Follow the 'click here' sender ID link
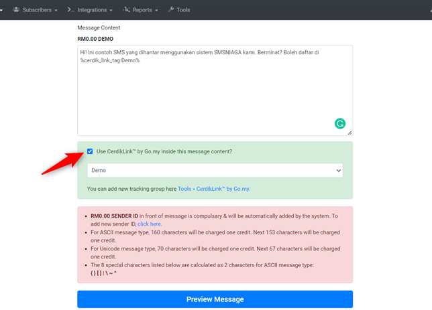Screen dimensions: 432x310 click(x=149, y=224)
